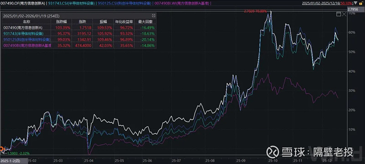Click the 涨跌幅 column header
The image size is (365, 164).
click(62, 21)
